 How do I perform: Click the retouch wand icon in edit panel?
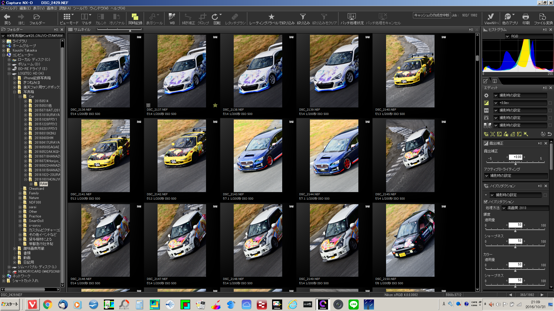coord(526,134)
